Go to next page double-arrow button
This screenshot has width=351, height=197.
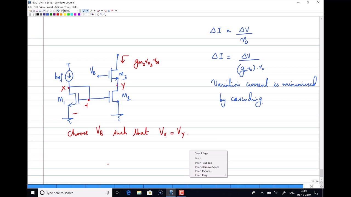[321, 186]
